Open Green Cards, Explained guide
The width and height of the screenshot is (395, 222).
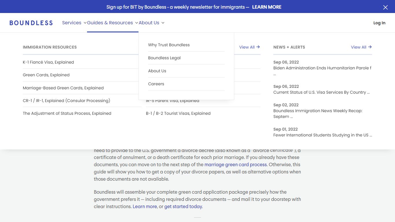pos(46,75)
